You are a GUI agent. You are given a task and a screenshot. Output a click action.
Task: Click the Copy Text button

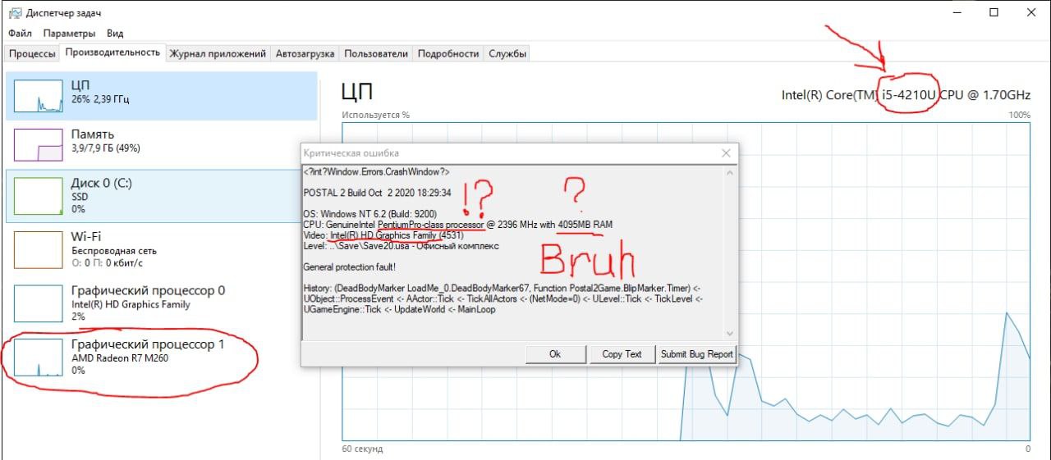[622, 354]
